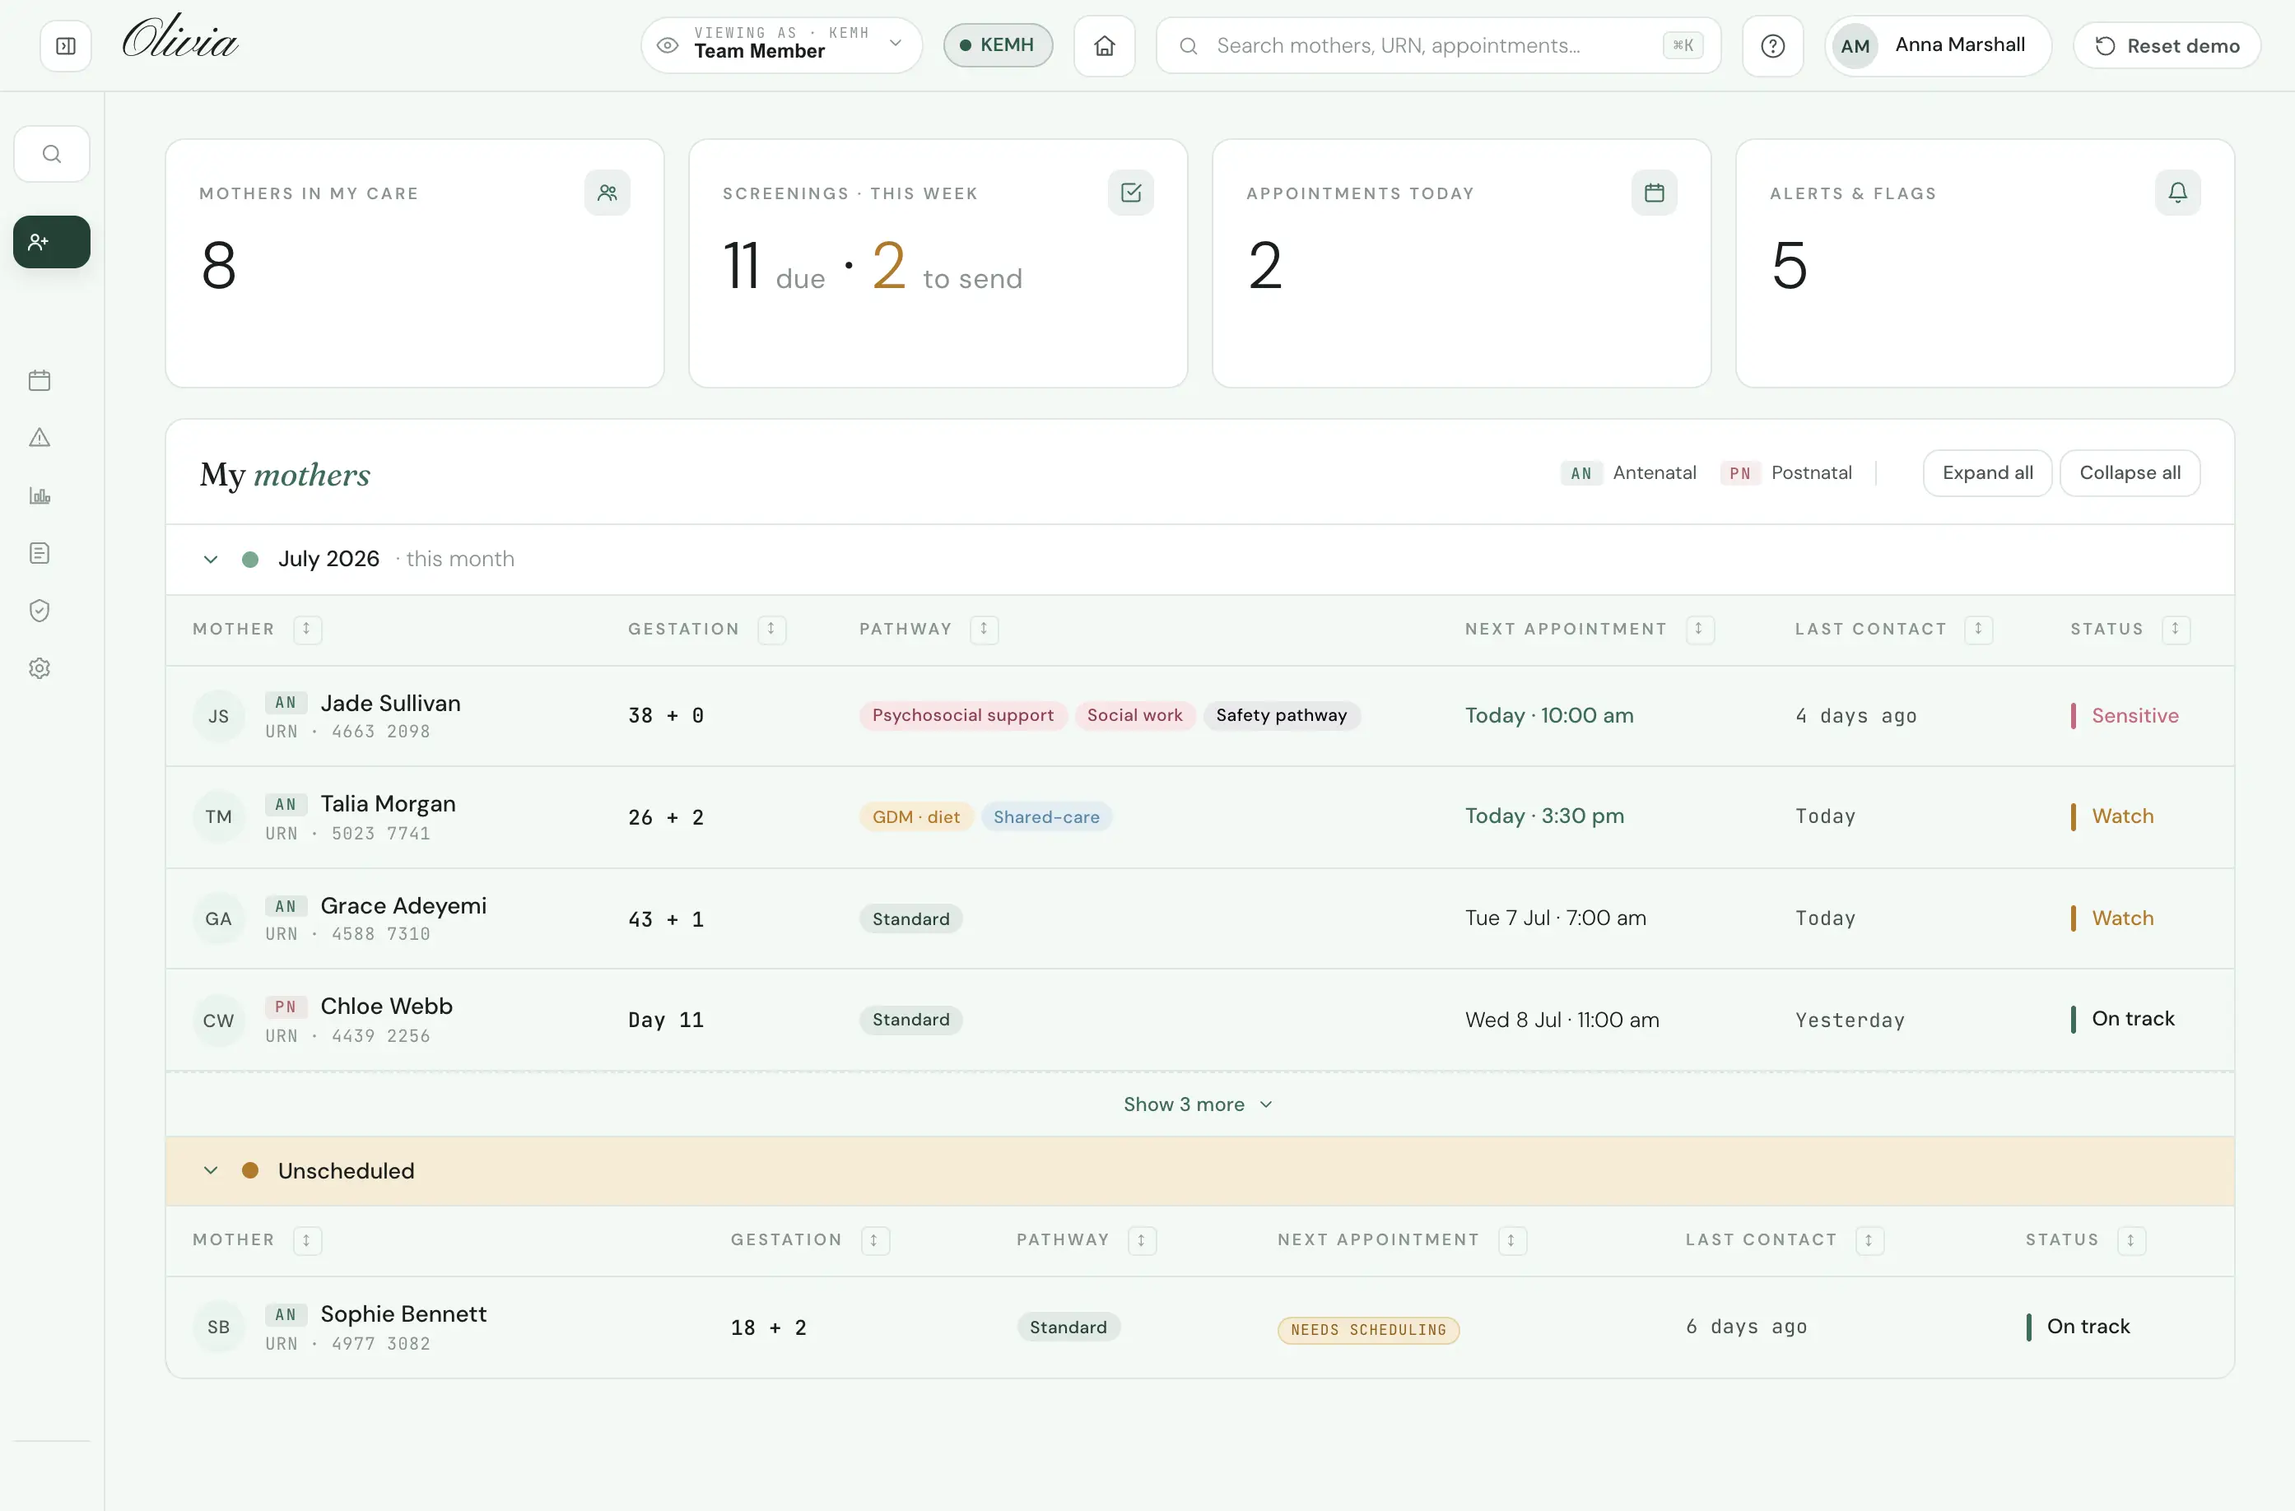Click Today · 3:30 pm appointment
The width and height of the screenshot is (2295, 1511).
1543,816
